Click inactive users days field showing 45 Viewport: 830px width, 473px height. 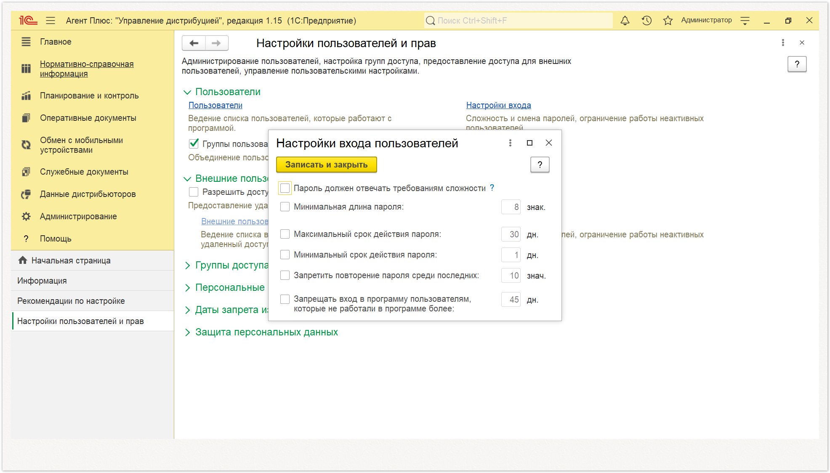(x=511, y=300)
